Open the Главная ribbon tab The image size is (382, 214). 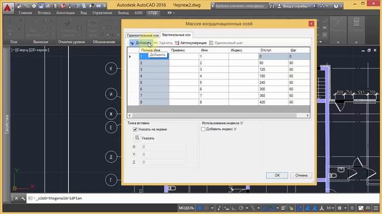[25, 12]
